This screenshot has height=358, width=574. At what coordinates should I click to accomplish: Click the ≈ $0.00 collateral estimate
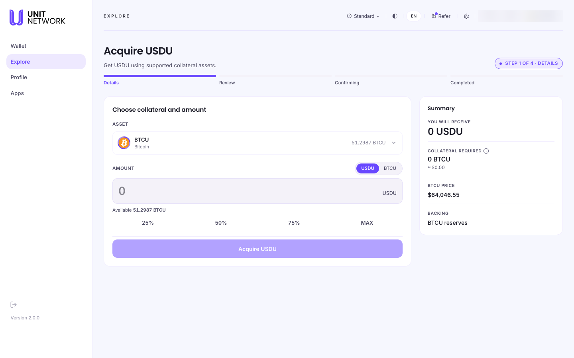(x=436, y=167)
